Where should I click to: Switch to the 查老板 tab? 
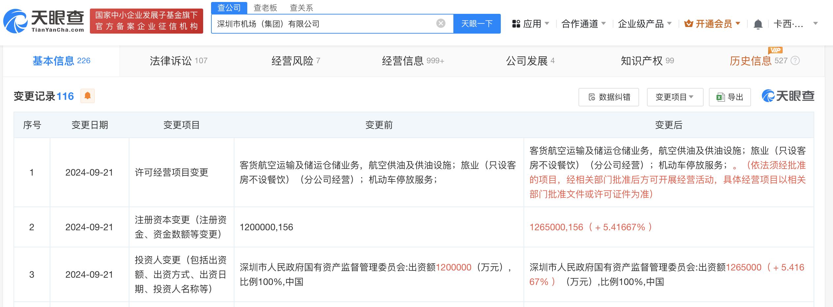[265, 8]
